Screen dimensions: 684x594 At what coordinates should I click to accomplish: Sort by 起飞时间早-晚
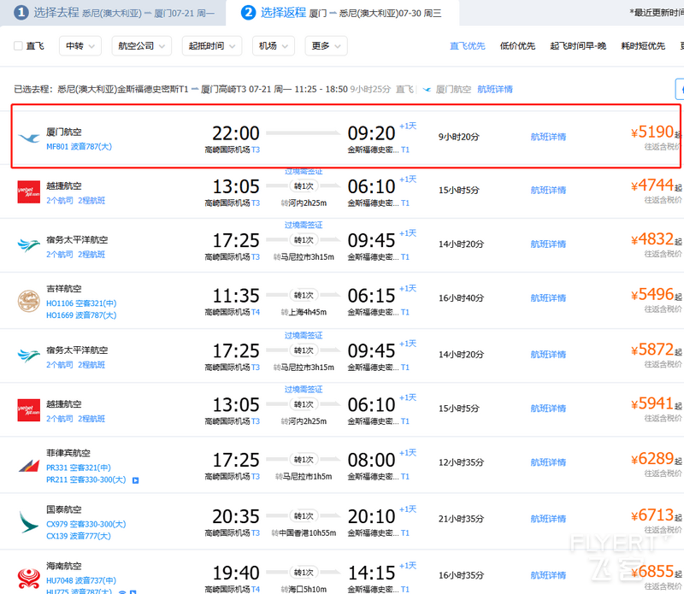pyautogui.click(x=578, y=46)
